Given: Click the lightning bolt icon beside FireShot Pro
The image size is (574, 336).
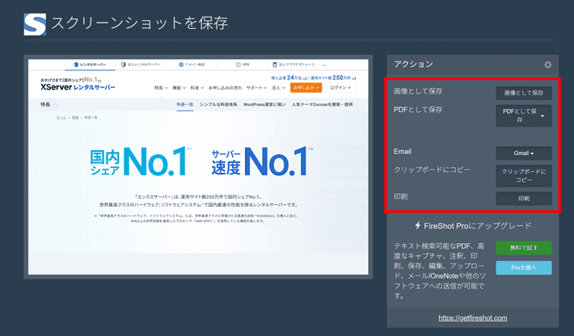Looking at the screenshot, I should click(x=418, y=225).
